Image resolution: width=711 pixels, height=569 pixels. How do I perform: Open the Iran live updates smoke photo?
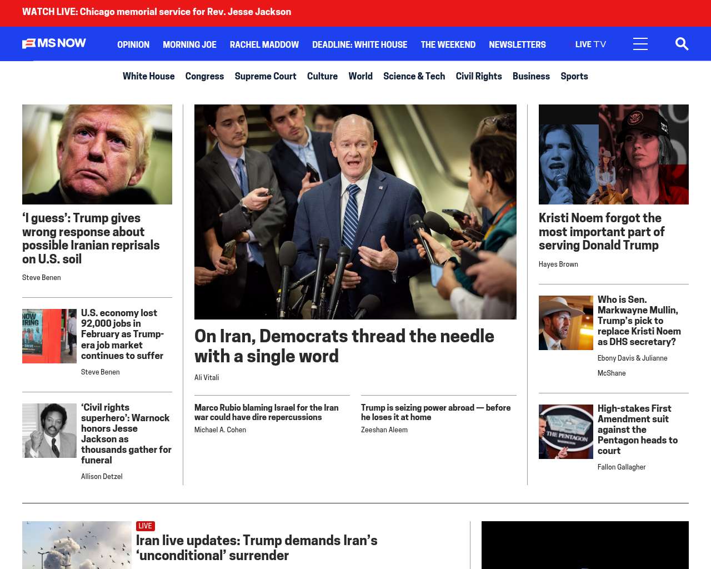(x=77, y=545)
